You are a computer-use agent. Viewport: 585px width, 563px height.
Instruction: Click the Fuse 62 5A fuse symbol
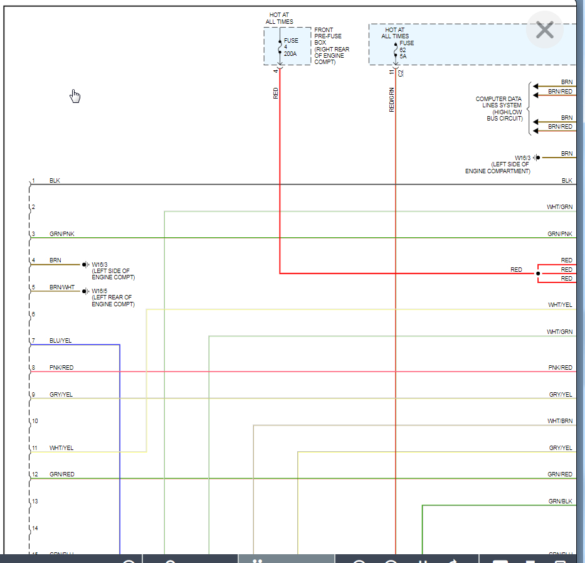point(396,50)
